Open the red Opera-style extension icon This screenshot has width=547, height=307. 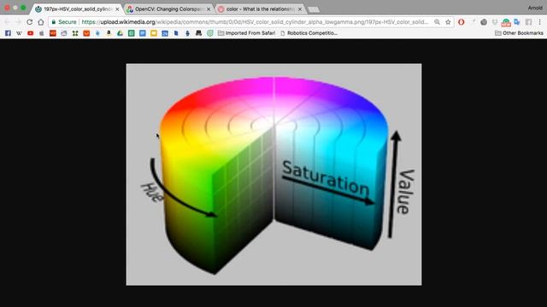(462, 22)
